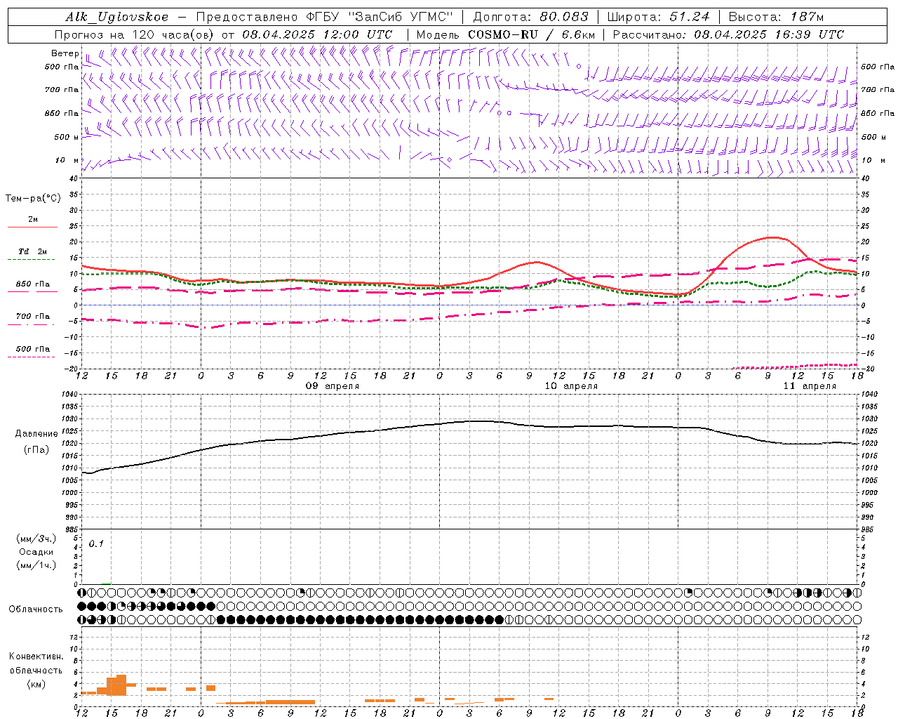The image size is (898, 719).
Task: Click the longitude value Долгота: 80.083
Action: [x=532, y=18]
